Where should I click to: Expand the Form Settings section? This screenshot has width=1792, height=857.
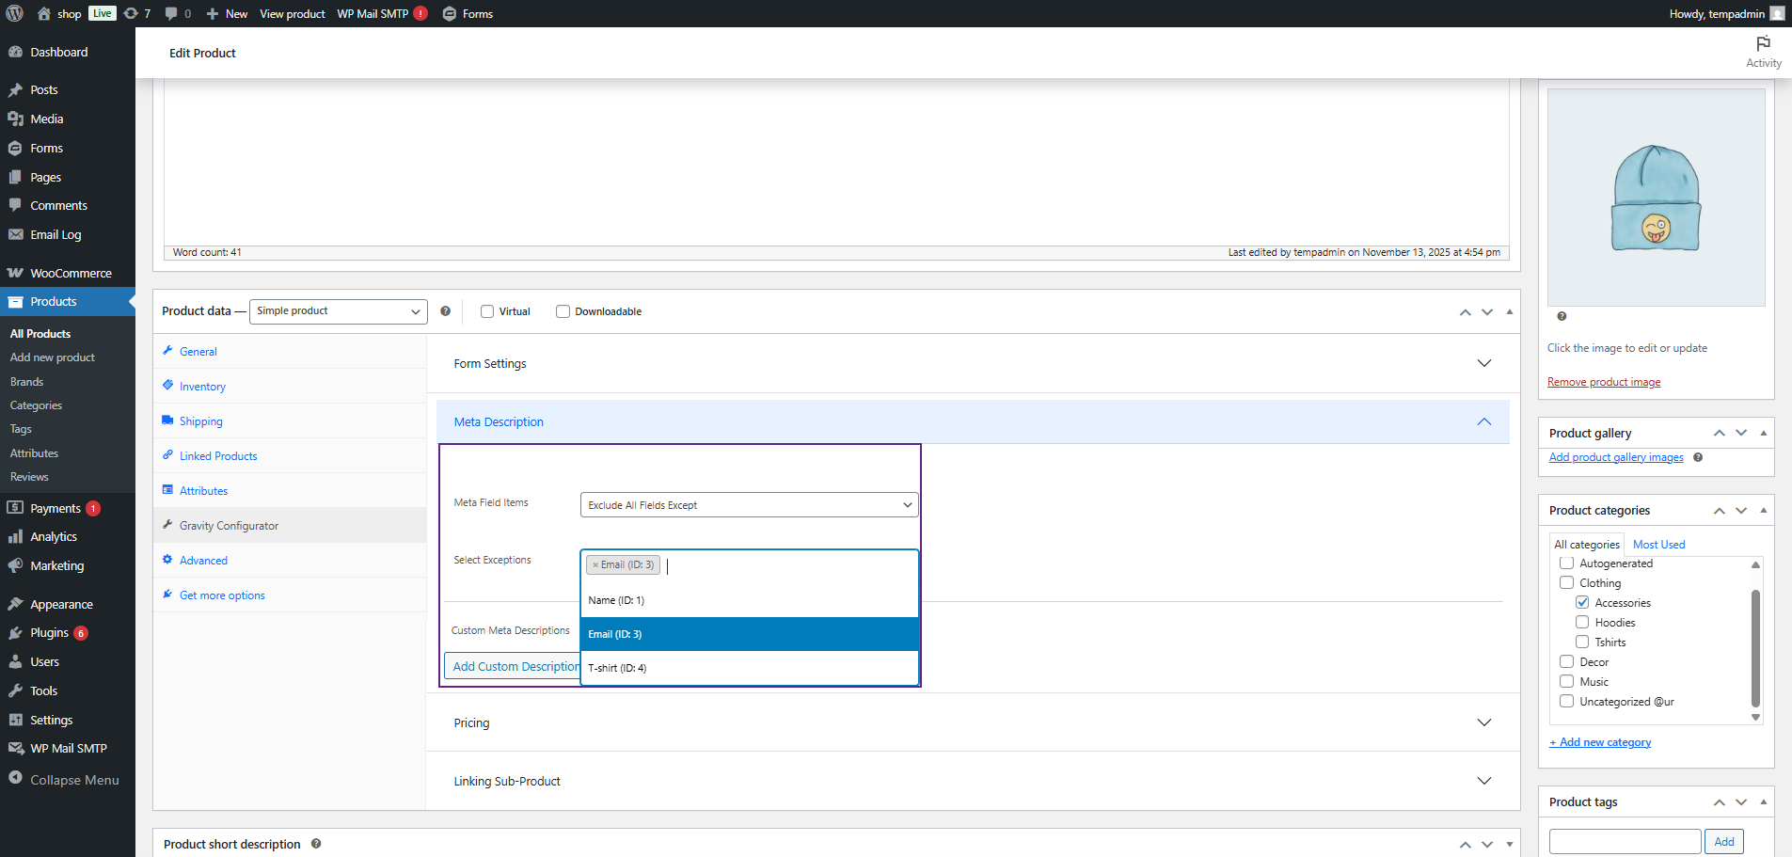[973, 364]
